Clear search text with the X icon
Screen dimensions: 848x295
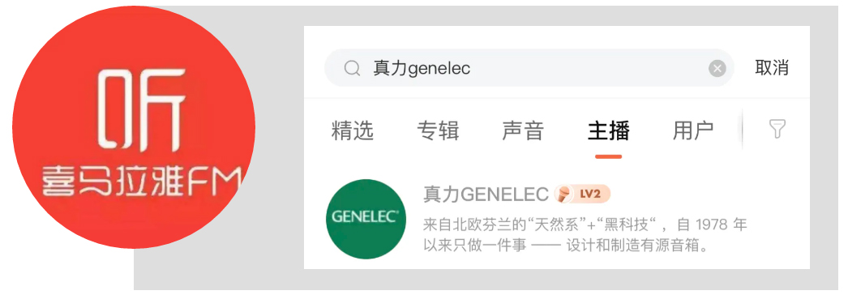[717, 68]
